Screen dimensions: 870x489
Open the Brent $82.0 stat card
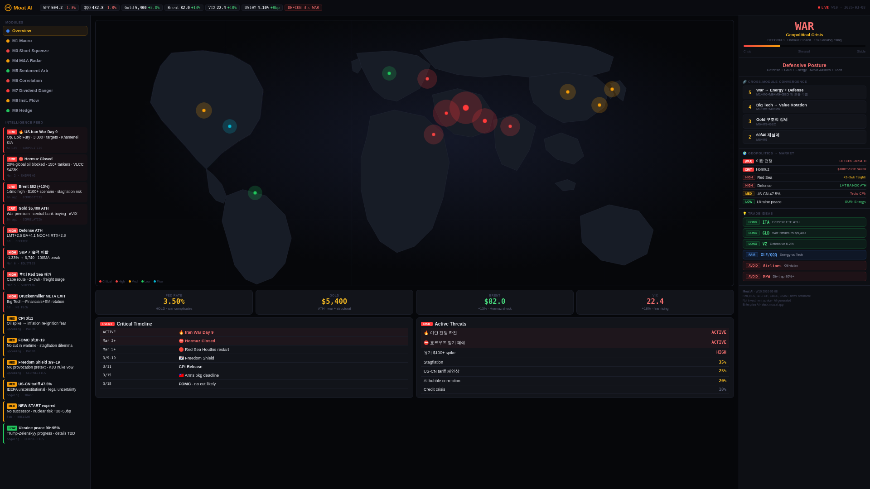coord(495,302)
